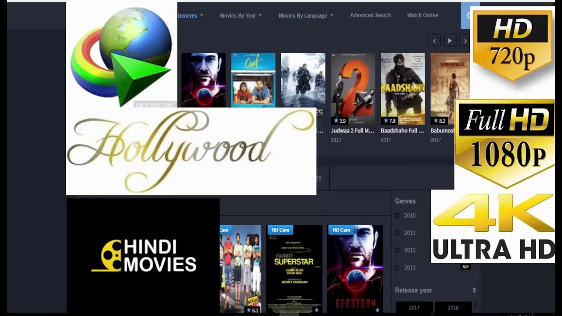This screenshot has width=562, height=316.
Task: Click the carousel play button
Action: pos(450,41)
